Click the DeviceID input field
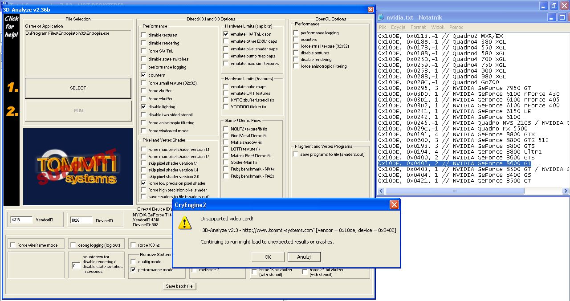 coord(81,220)
